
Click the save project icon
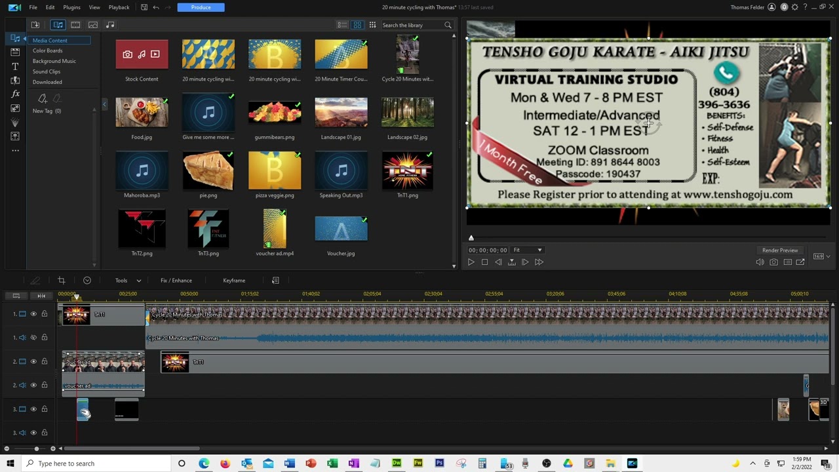pyautogui.click(x=144, y=7)
